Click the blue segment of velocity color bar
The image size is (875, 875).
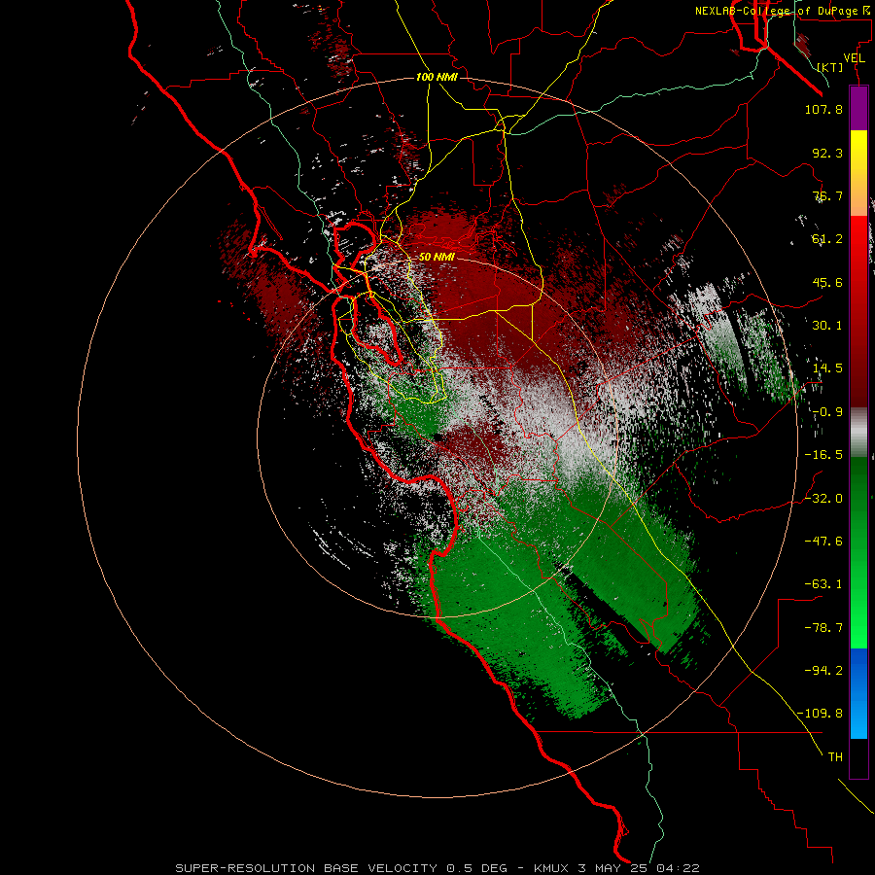858,693
